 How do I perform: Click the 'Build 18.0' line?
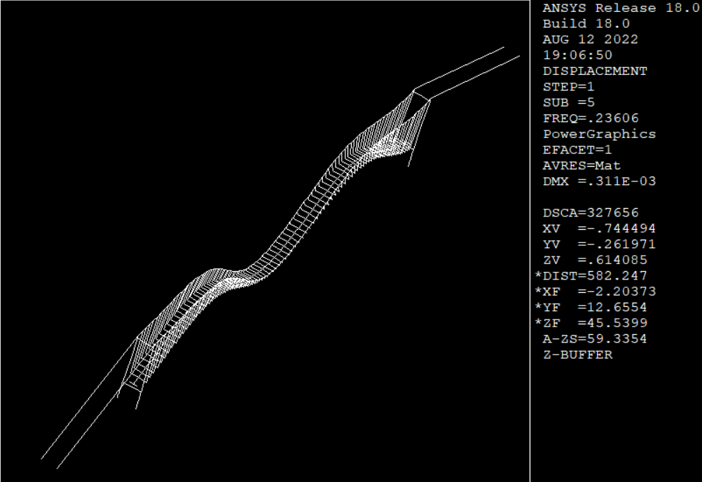(x=586, y=24)
